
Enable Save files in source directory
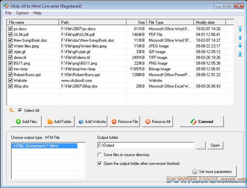(100, 155)
